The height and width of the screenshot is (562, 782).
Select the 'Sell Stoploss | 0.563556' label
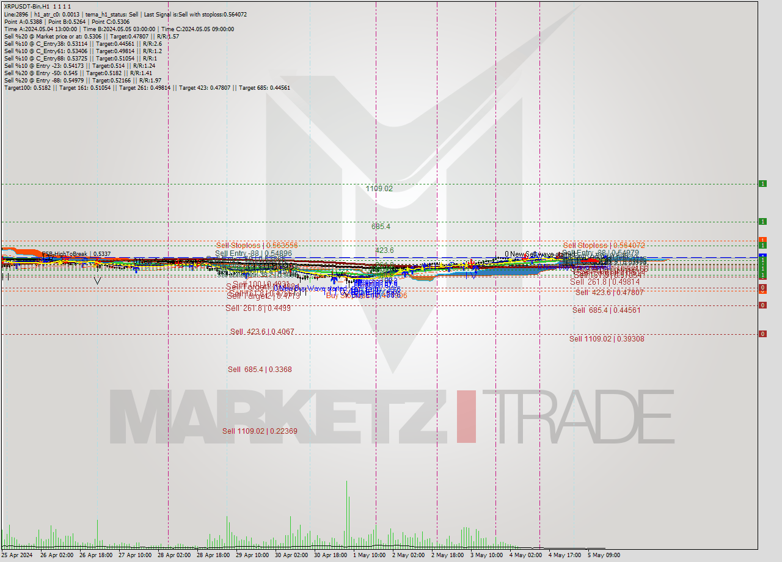[x=257, y=245]
